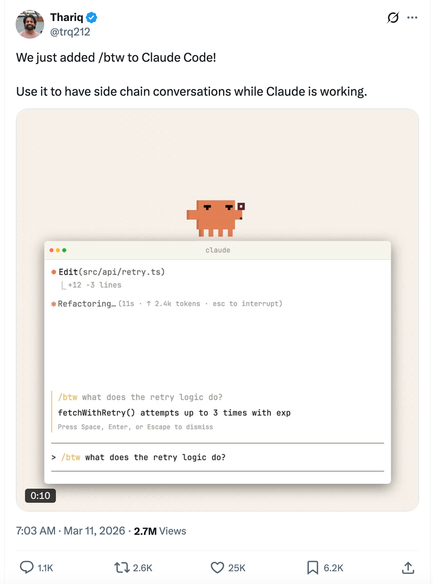Click the orange pixel crab mascot
Image resolution: width=433 pixels, height=584 pixels.
[216, 217]
